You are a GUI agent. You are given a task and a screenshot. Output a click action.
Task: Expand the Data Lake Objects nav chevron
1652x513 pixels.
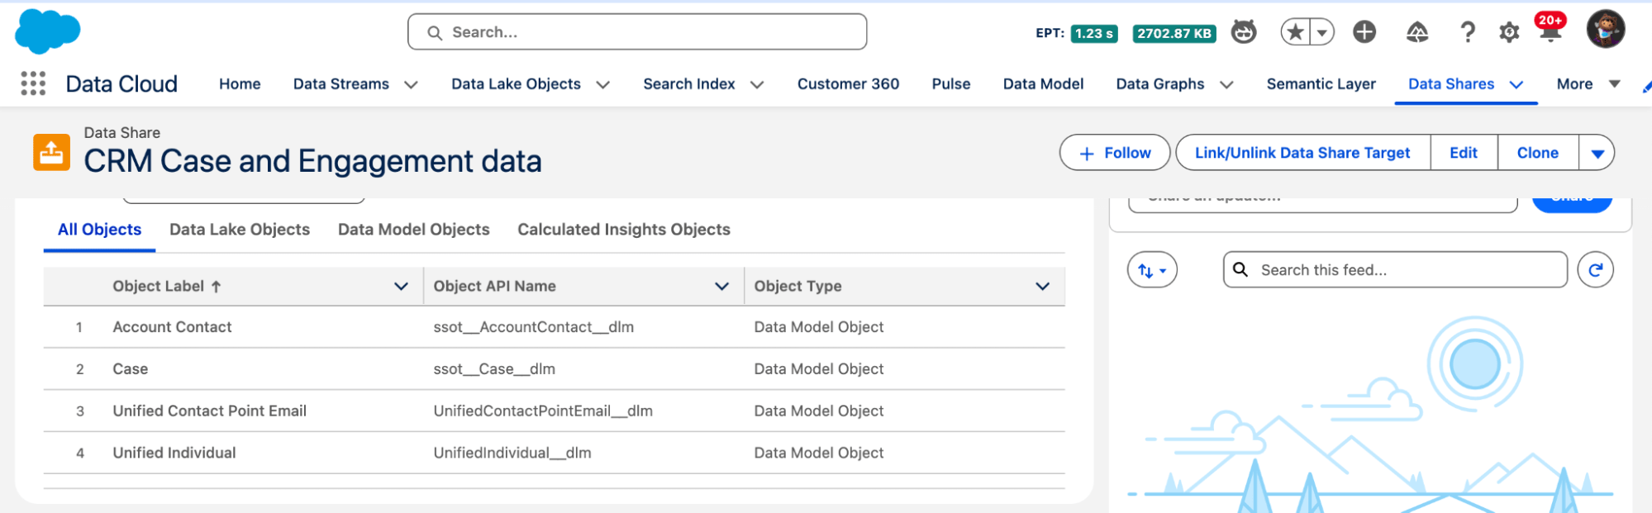point(603,84)
